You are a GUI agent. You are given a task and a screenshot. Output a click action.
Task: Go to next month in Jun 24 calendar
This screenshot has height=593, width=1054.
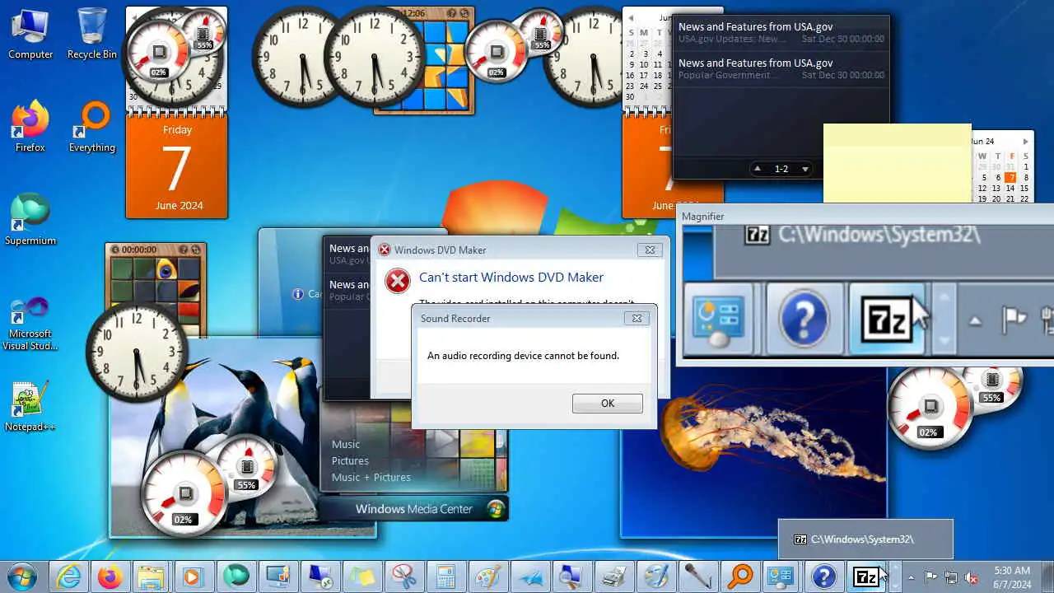pos(1025,141)
